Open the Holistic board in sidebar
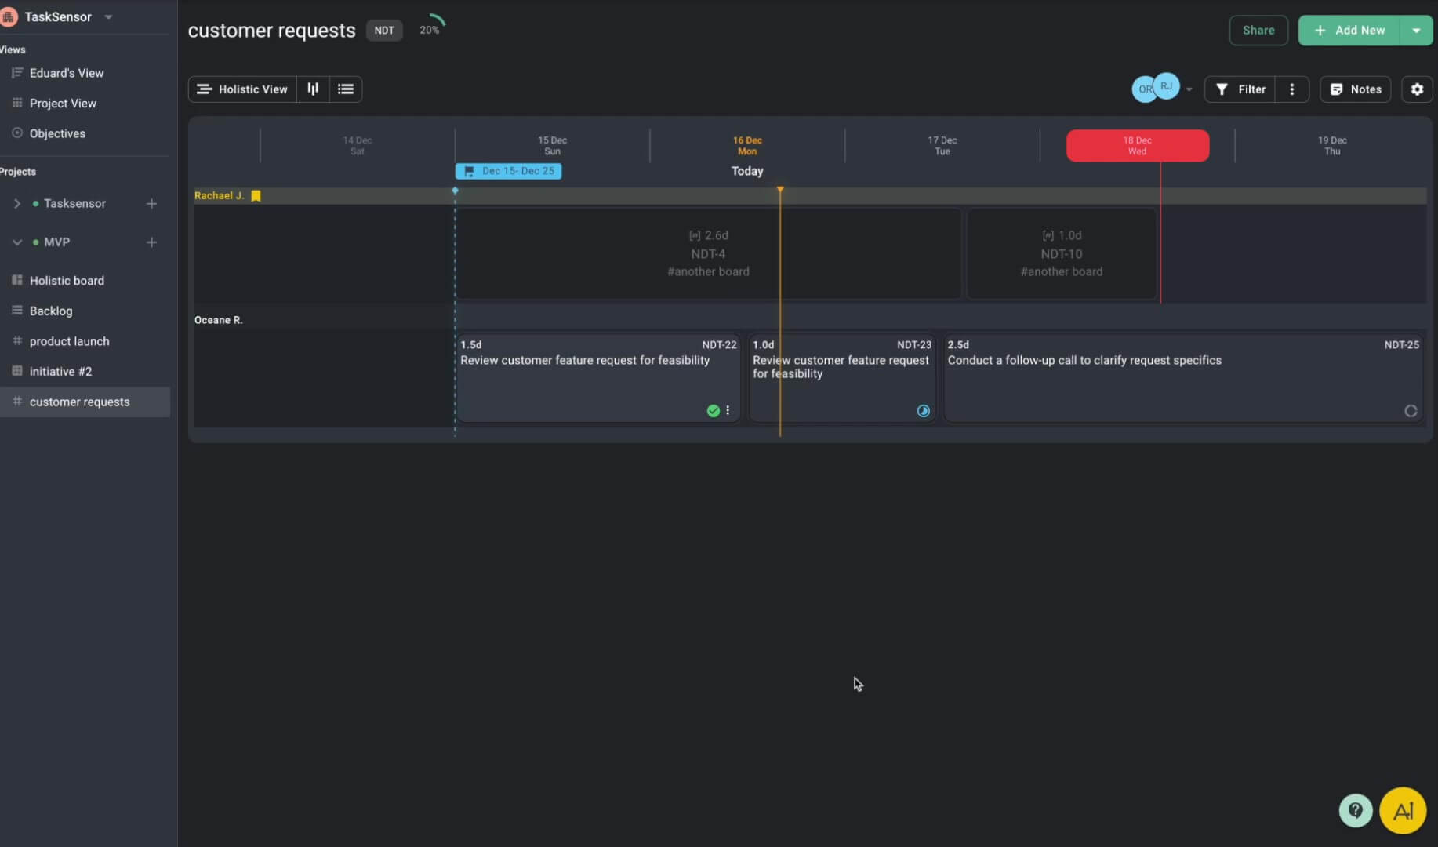The width and height of the screenshot is (1438, 847). (67, 281)
